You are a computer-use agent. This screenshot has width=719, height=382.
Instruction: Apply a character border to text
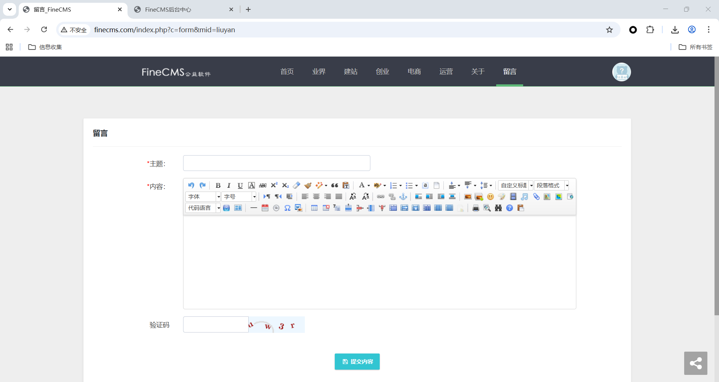click(x=252, y=185)
